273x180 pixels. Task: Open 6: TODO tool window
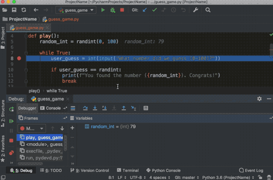pyautogui.click(x=51, y=171)
